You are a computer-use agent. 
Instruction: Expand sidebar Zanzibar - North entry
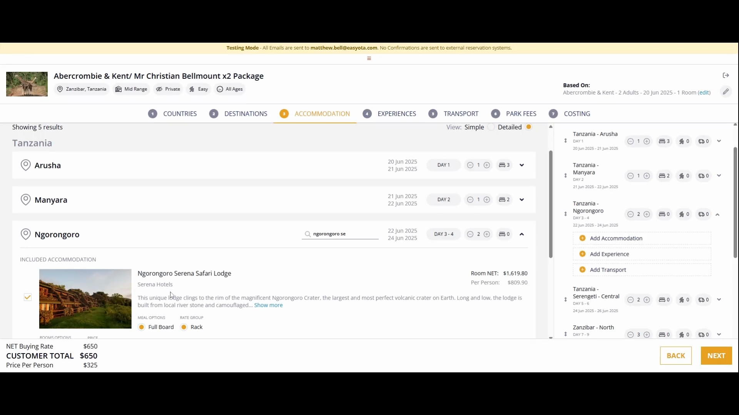(719, 334)
